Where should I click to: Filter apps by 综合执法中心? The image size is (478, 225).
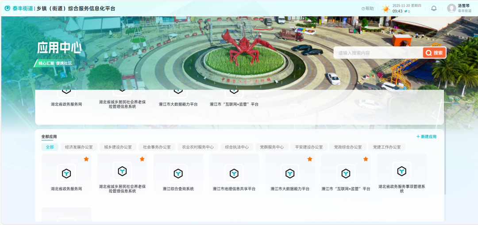pyautogui.click(x=237, y=147)
